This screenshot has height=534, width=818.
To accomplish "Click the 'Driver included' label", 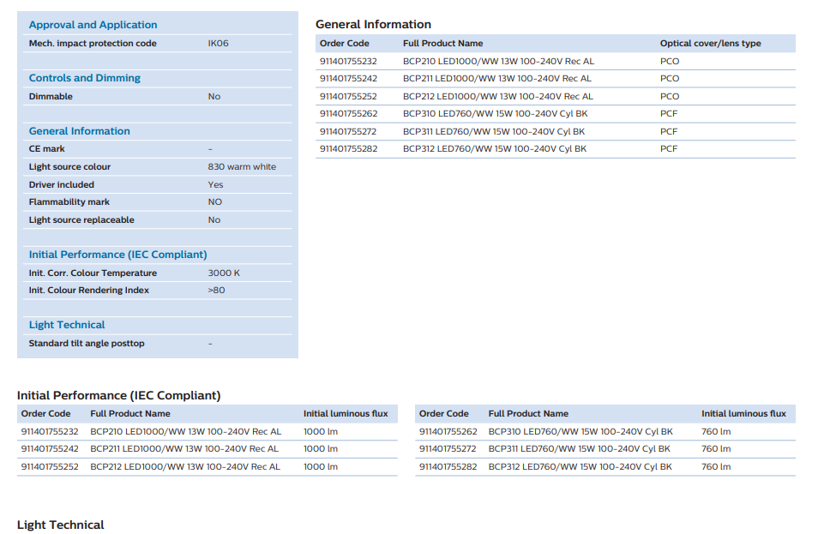I will coord(62,184).
